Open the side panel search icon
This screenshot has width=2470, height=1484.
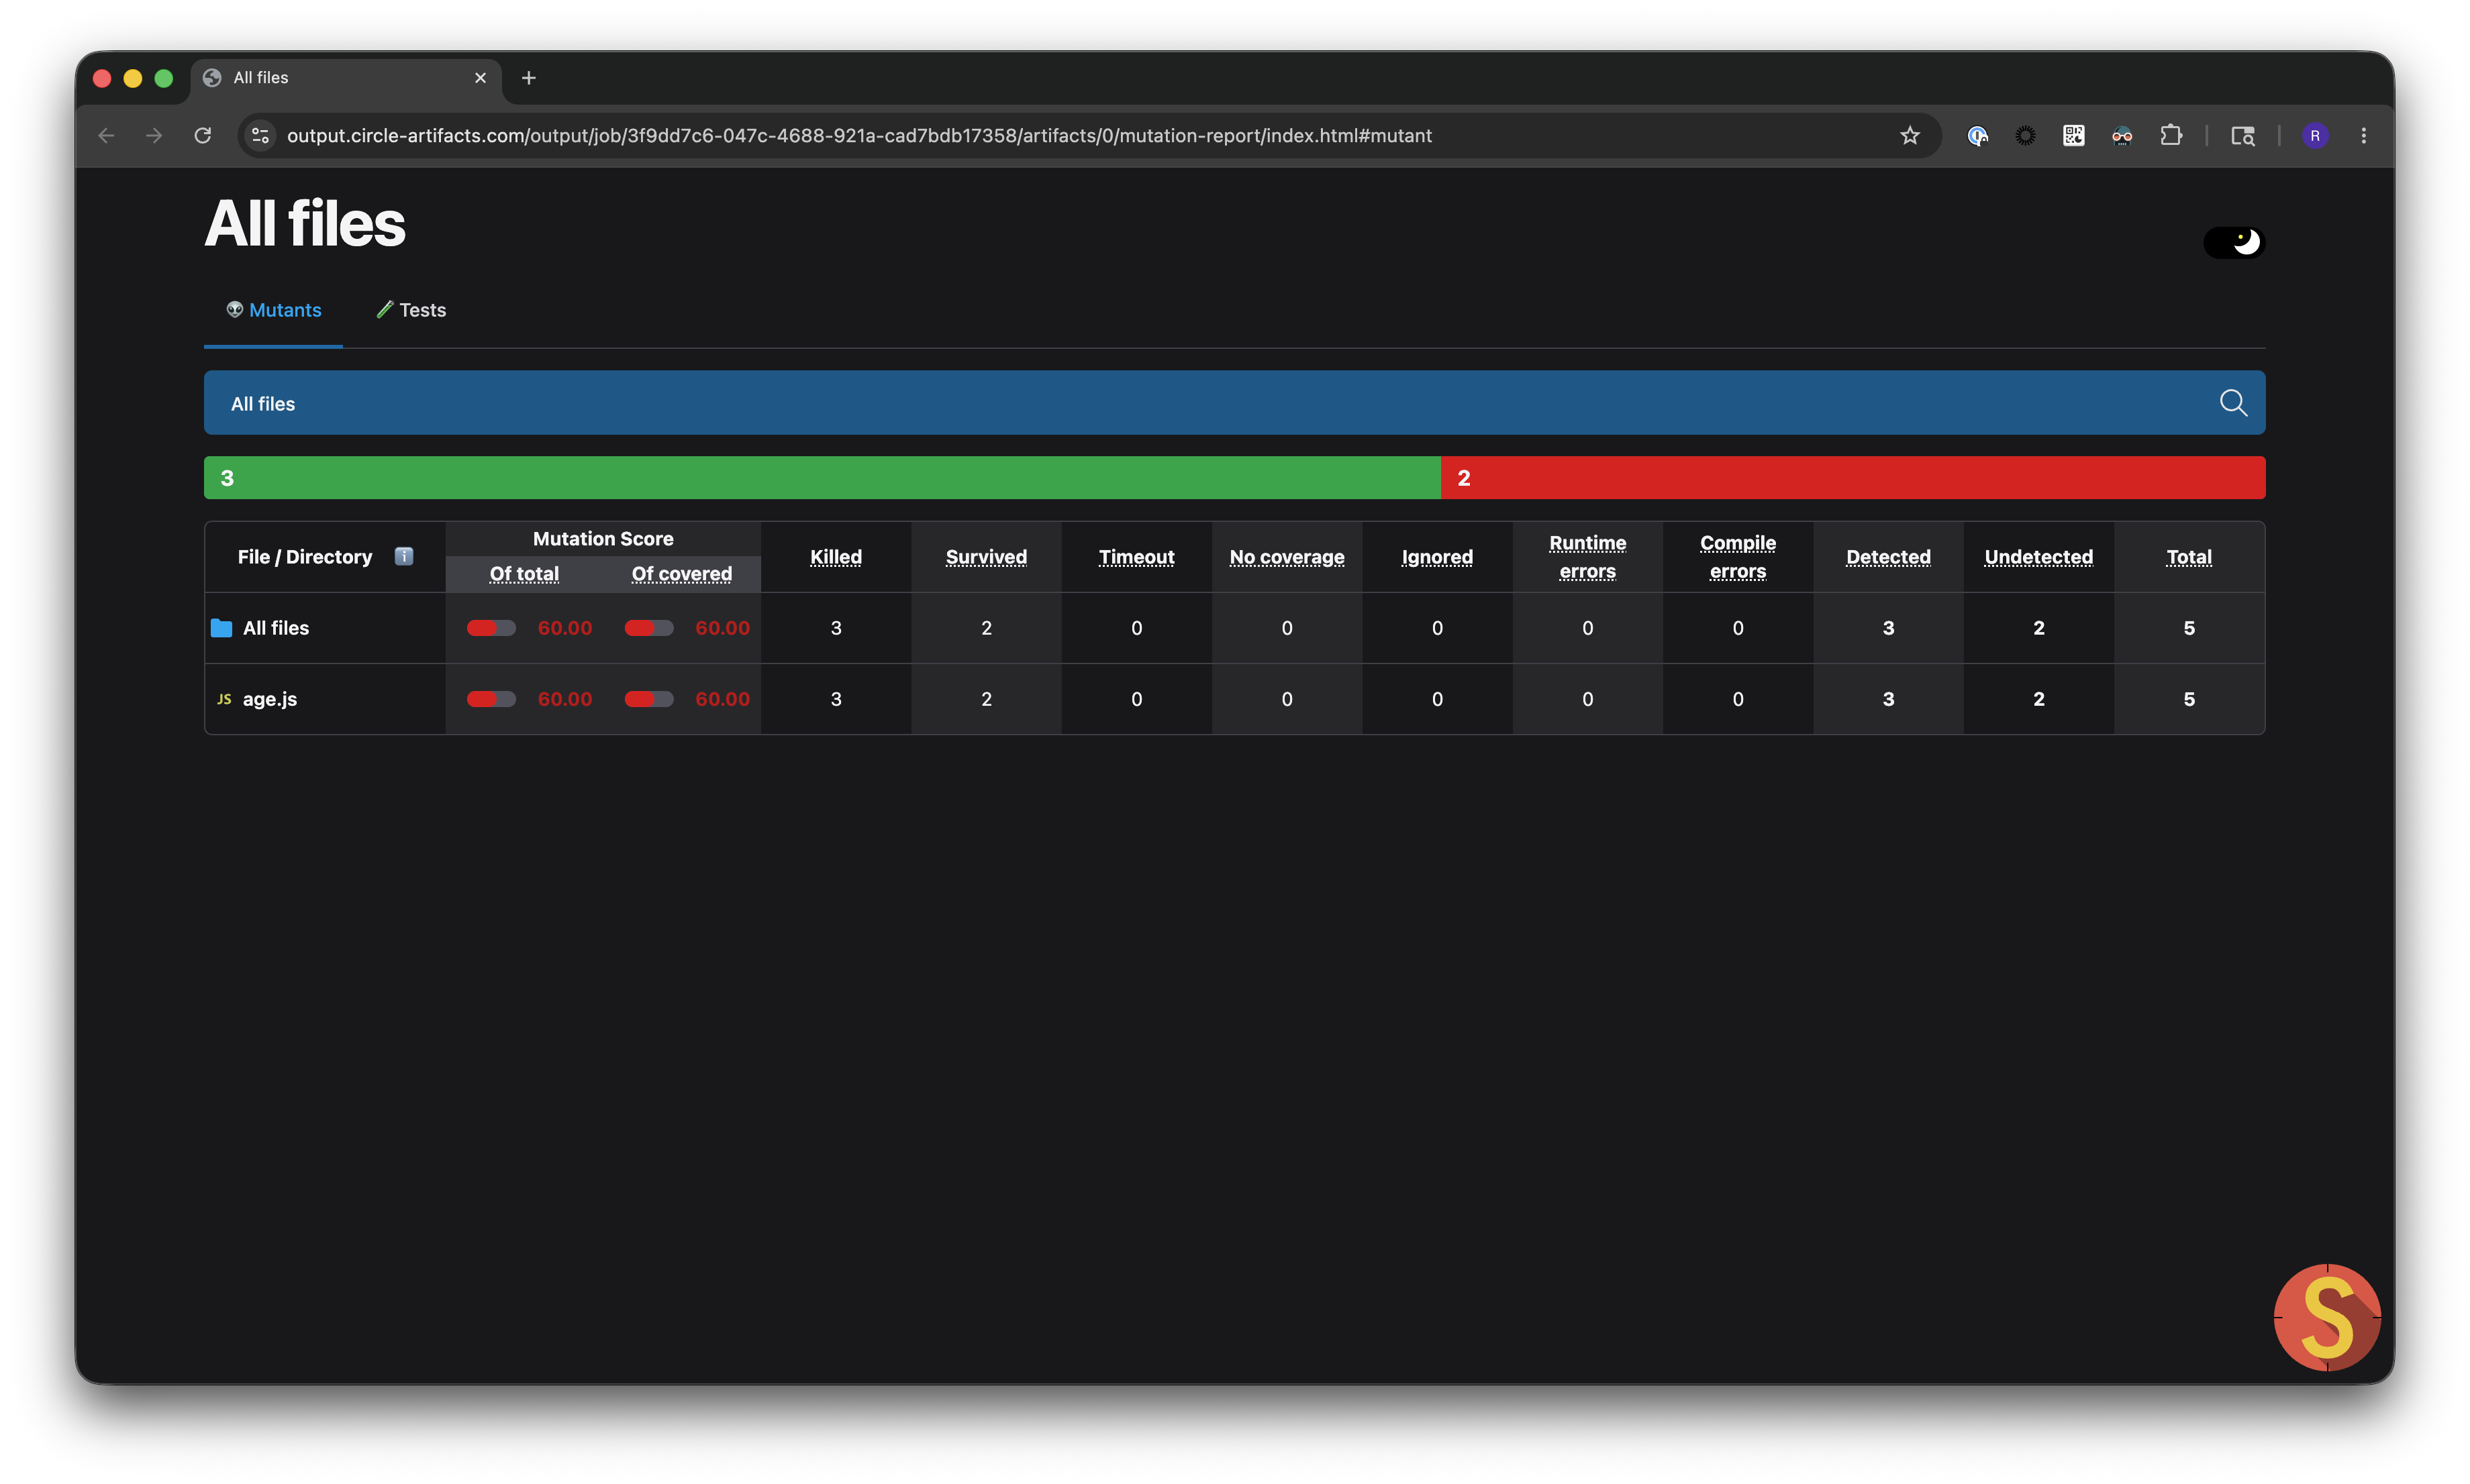click(2242, 135)
